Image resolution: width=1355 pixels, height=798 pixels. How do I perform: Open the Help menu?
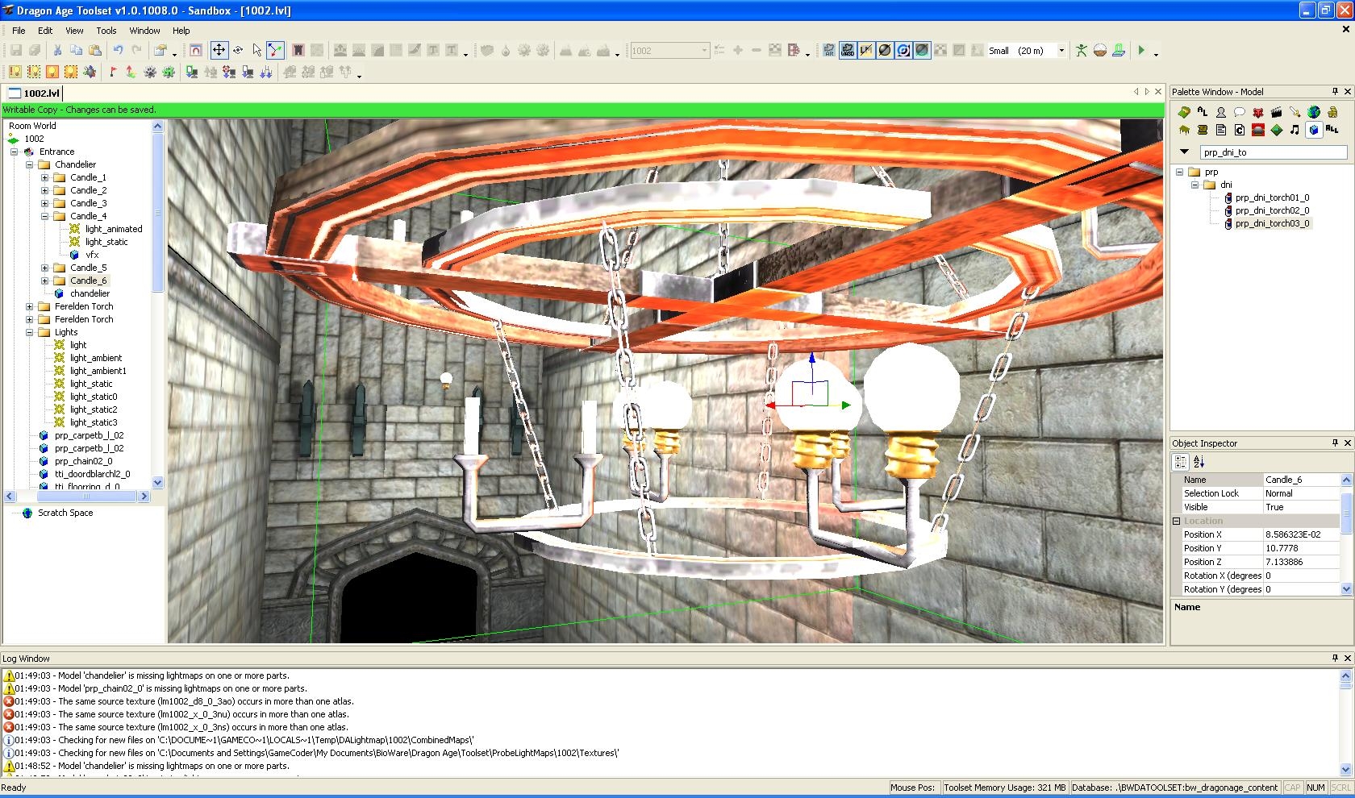pyautogui.click(x=181, y=30)
